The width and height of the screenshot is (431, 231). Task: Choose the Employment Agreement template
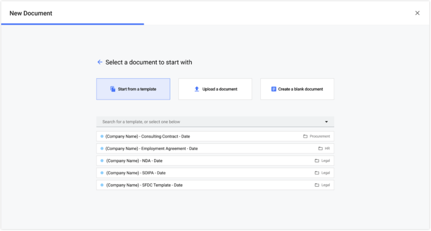click(x=151, y=149)
